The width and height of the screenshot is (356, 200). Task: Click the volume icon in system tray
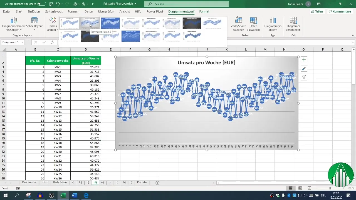(x=305, y=195)
